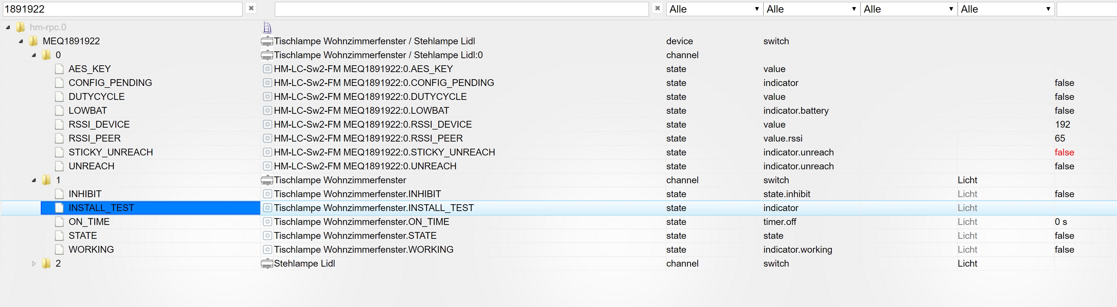Open the first Alle filter dropdown
The height and width of the screenshot is (307, 1117).
click(714, 9)
